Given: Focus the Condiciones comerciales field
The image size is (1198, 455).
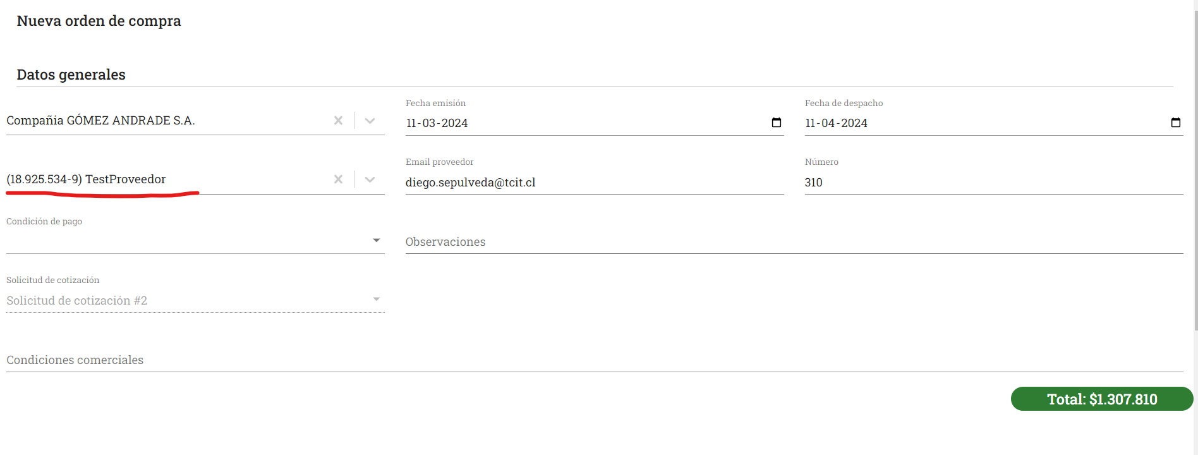Looking at the screenshot, I should click(594, 360).
